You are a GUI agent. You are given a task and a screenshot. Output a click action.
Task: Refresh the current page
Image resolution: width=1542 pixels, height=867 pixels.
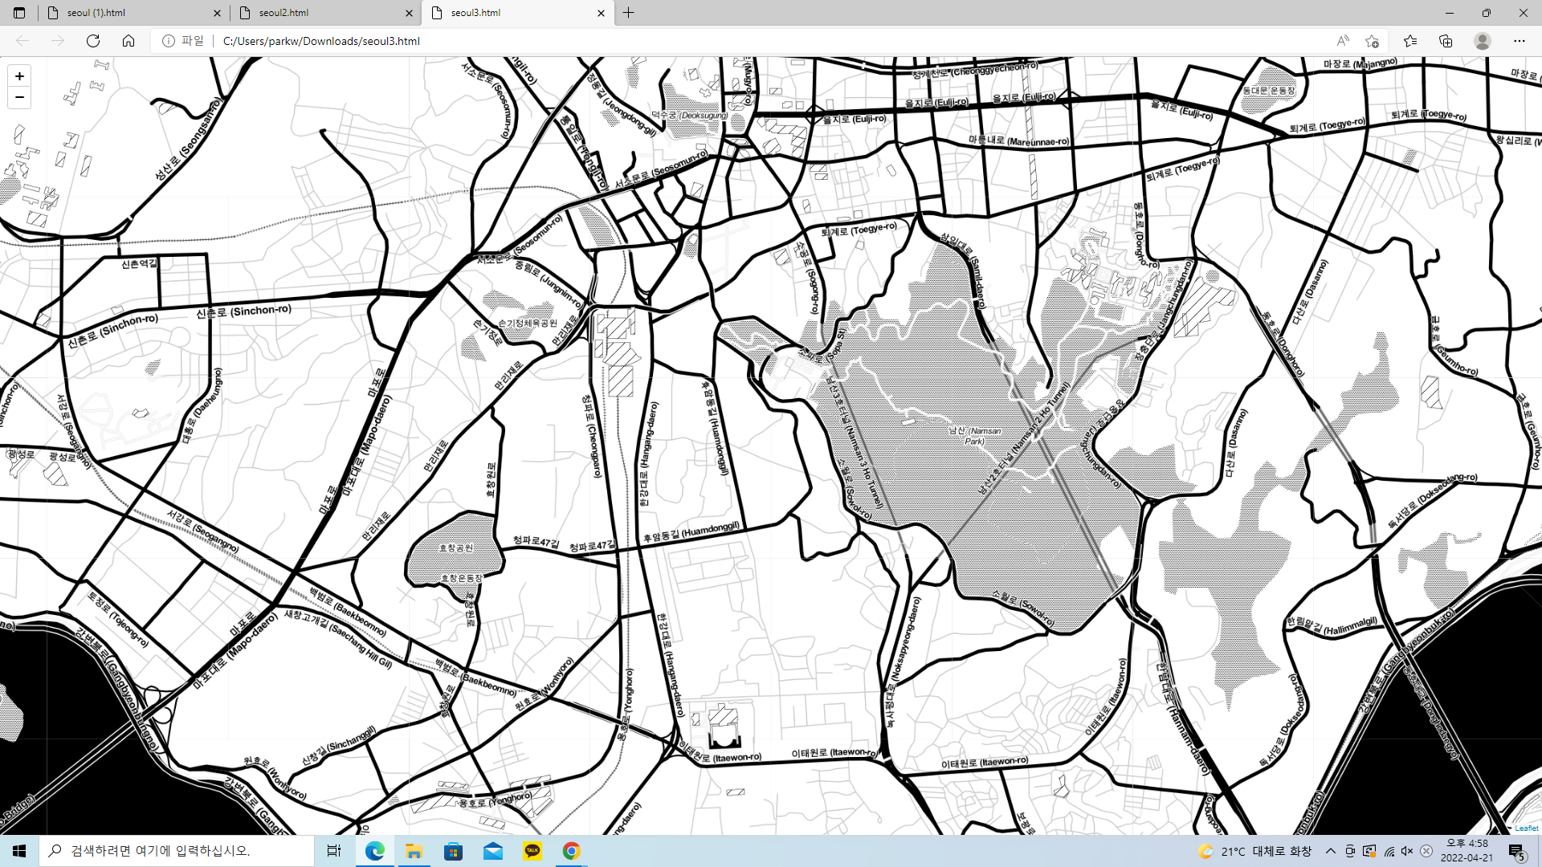click(93, 41)
